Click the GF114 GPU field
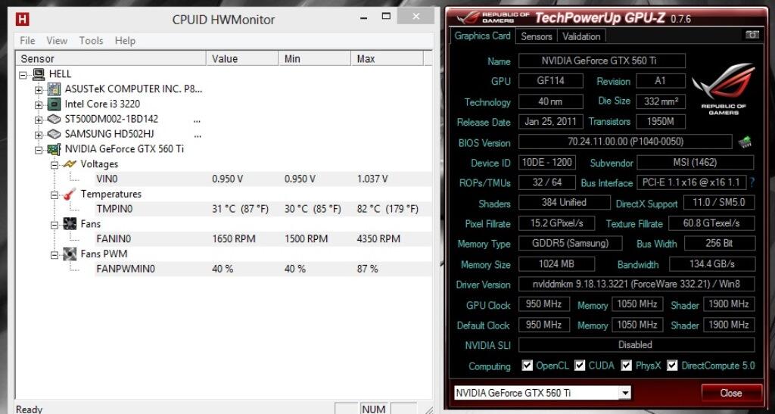Screen dimensions: 775x414 coord(551,81)
